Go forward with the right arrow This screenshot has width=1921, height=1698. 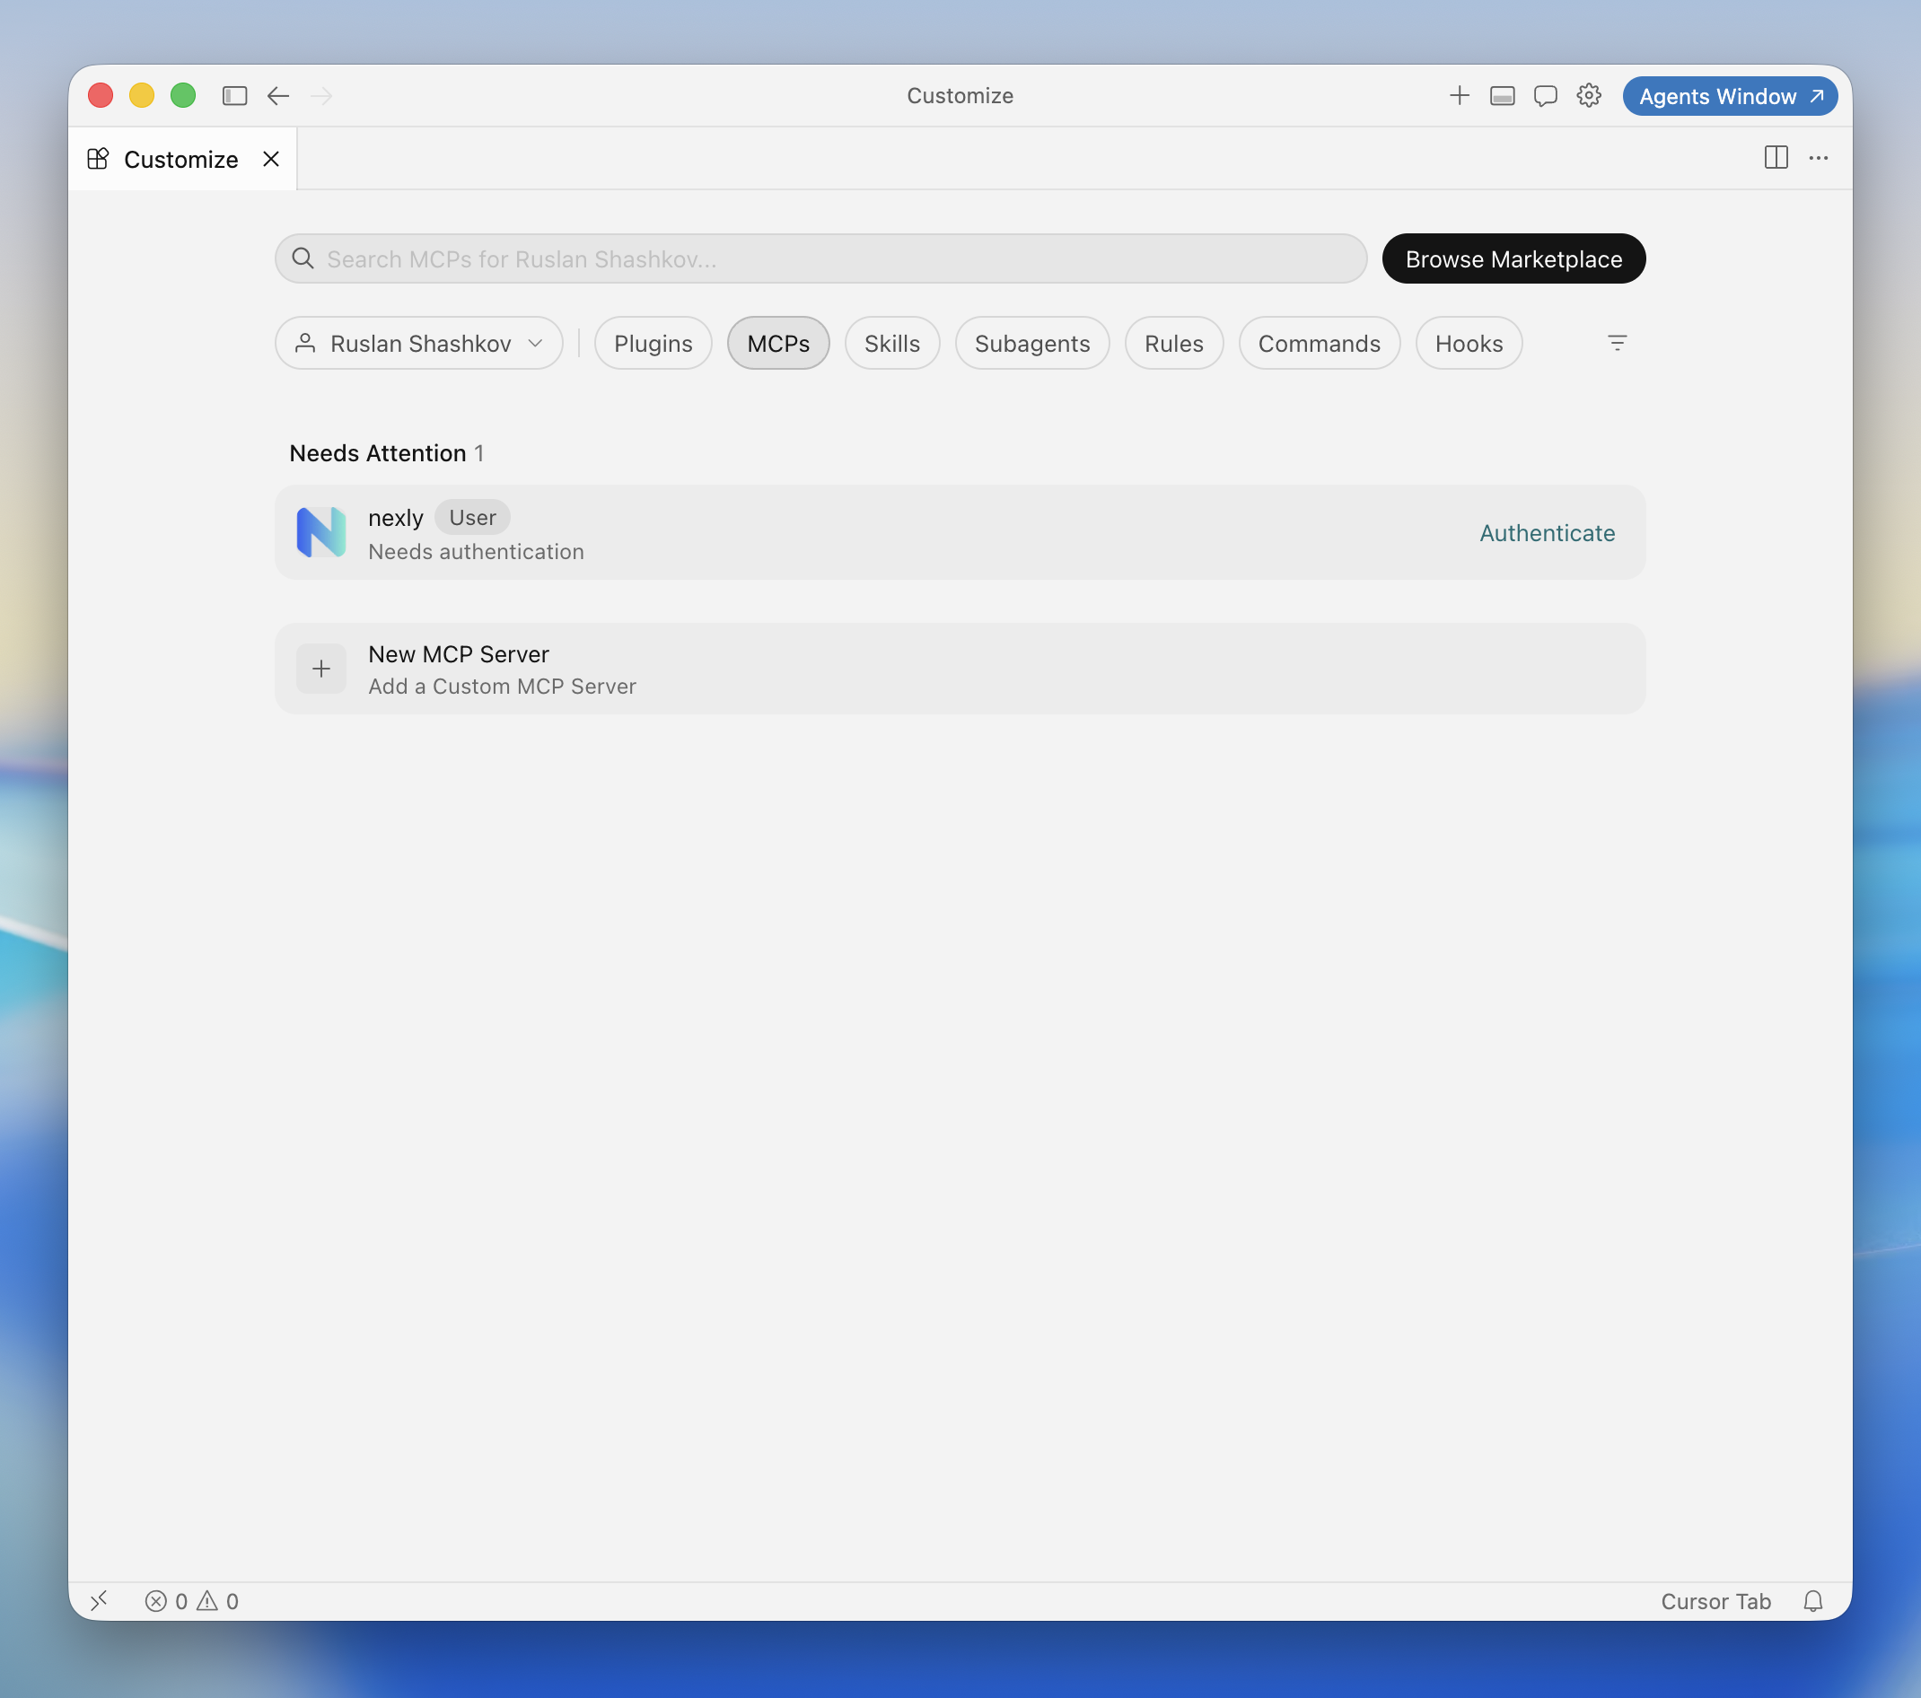[321, 96]
